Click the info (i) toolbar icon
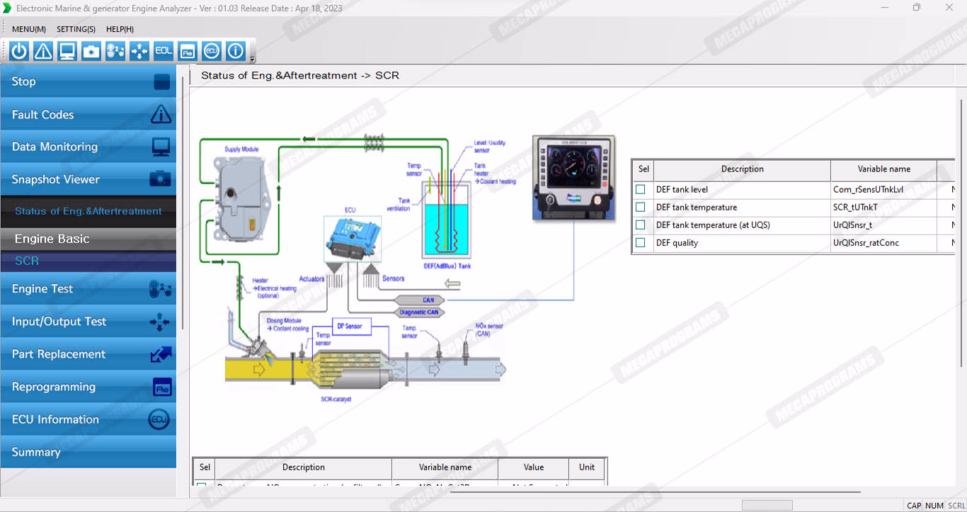The height and width of the screenshot is (512, 967). [x=235, y=51]
